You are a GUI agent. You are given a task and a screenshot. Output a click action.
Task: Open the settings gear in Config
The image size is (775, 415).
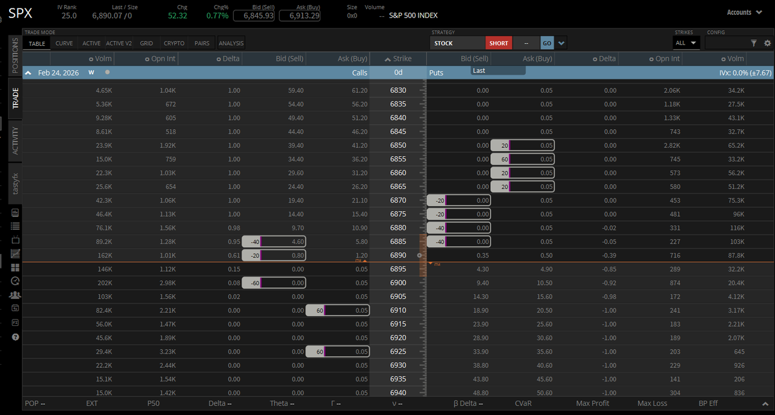[767, 43]
